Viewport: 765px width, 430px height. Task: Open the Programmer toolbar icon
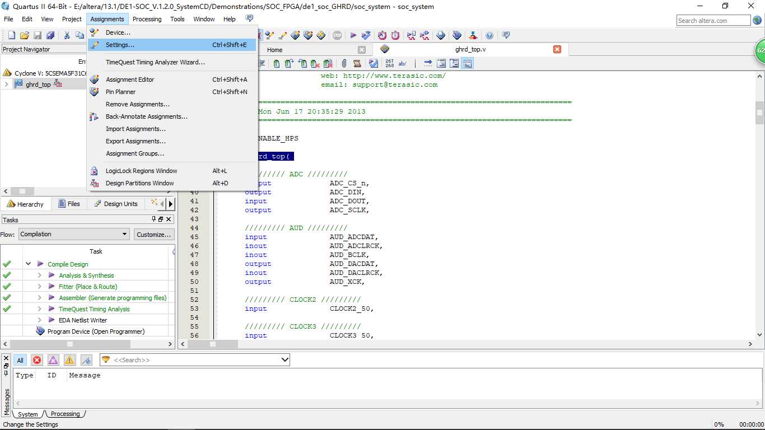(457, 35)
